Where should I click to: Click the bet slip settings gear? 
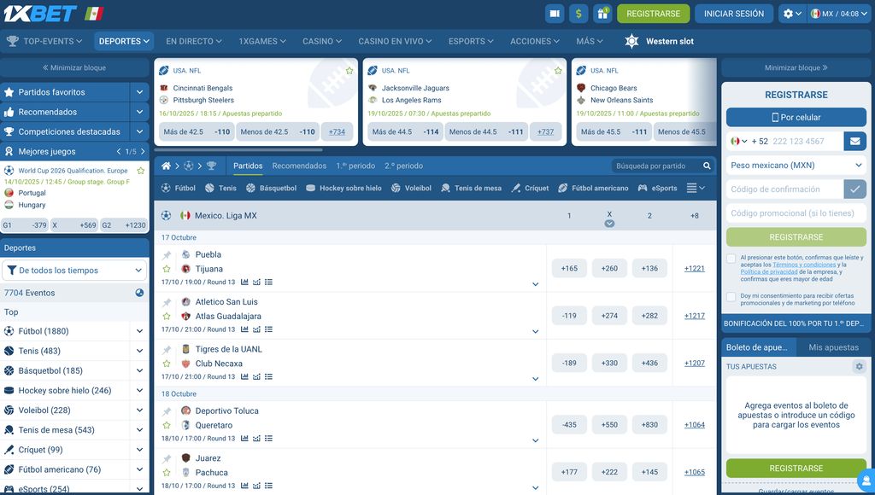point(860,366)
